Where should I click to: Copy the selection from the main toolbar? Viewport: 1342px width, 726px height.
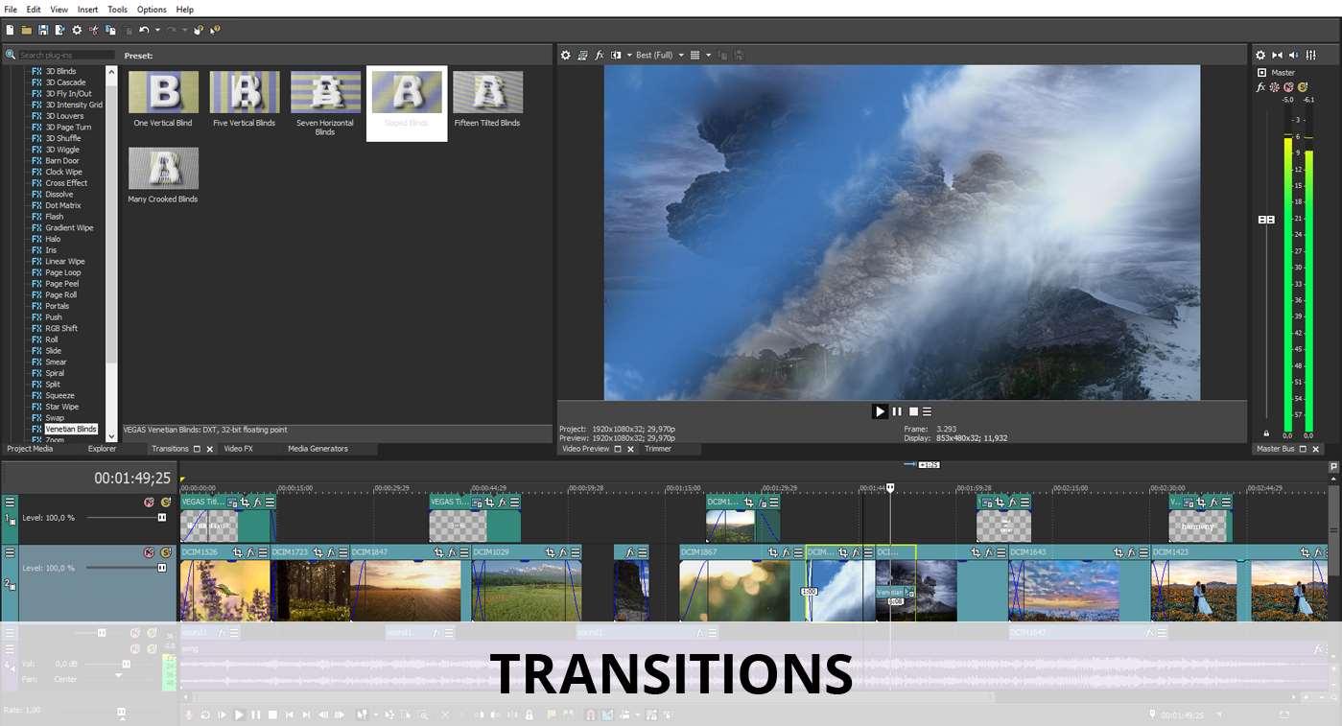110,30
